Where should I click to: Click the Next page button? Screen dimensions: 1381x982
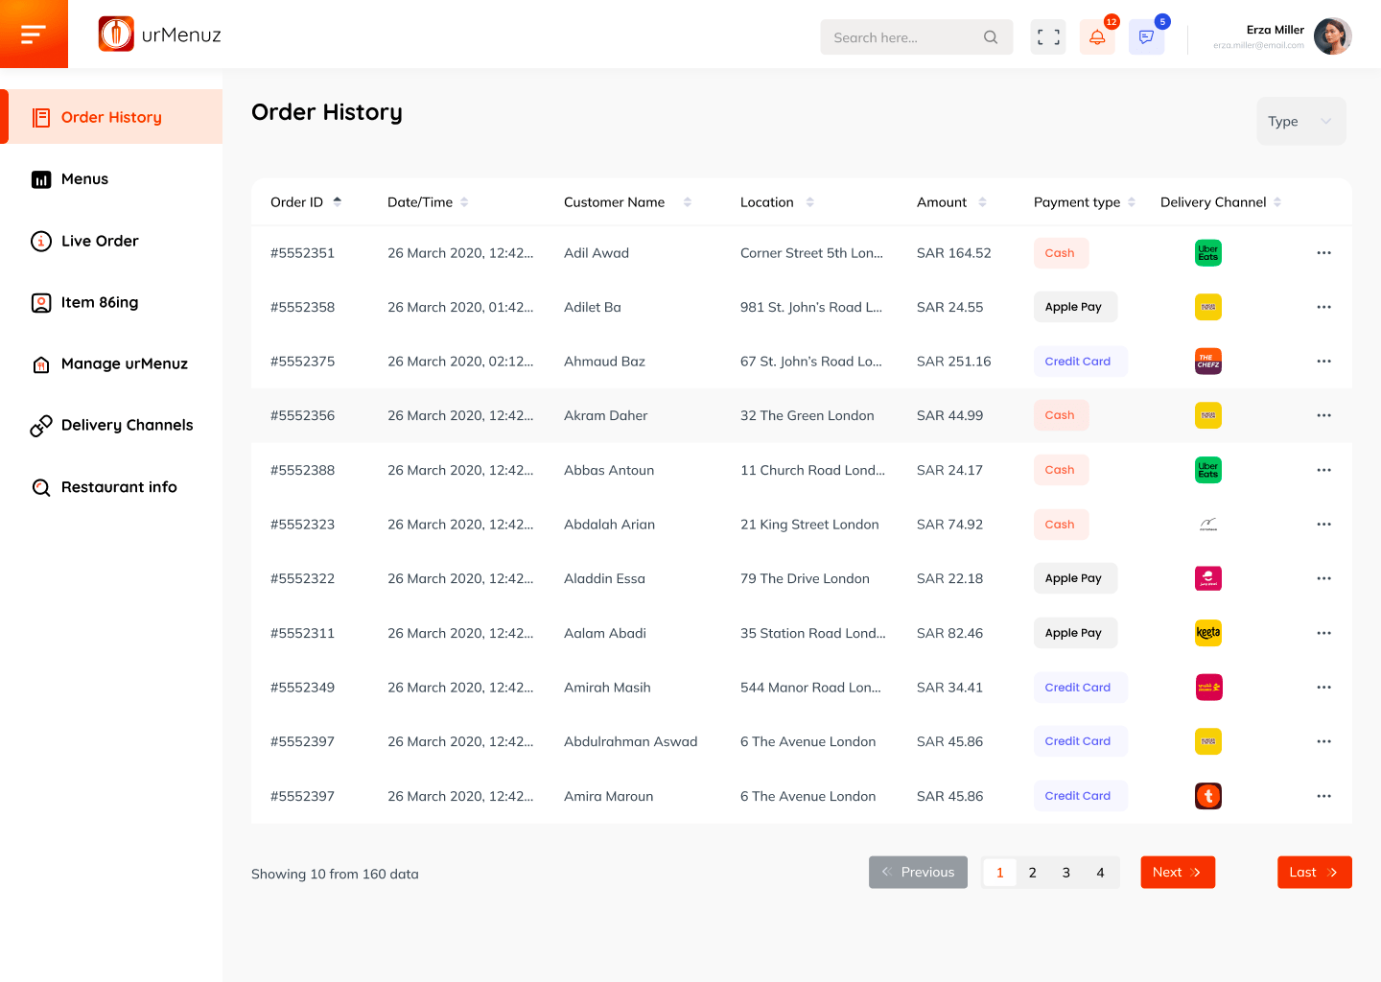(1177, 873)
